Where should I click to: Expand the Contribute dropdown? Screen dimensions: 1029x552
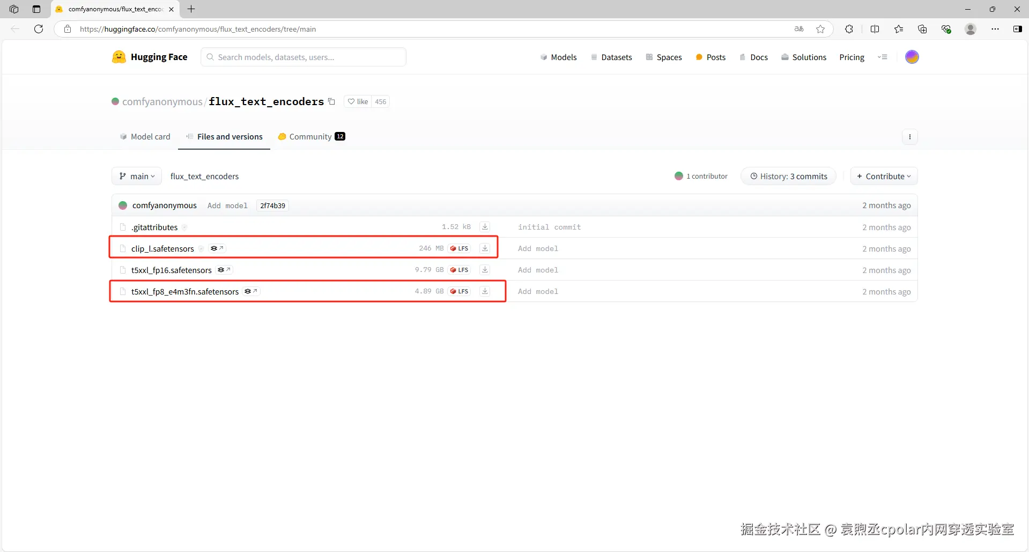[x=884, y=176]
